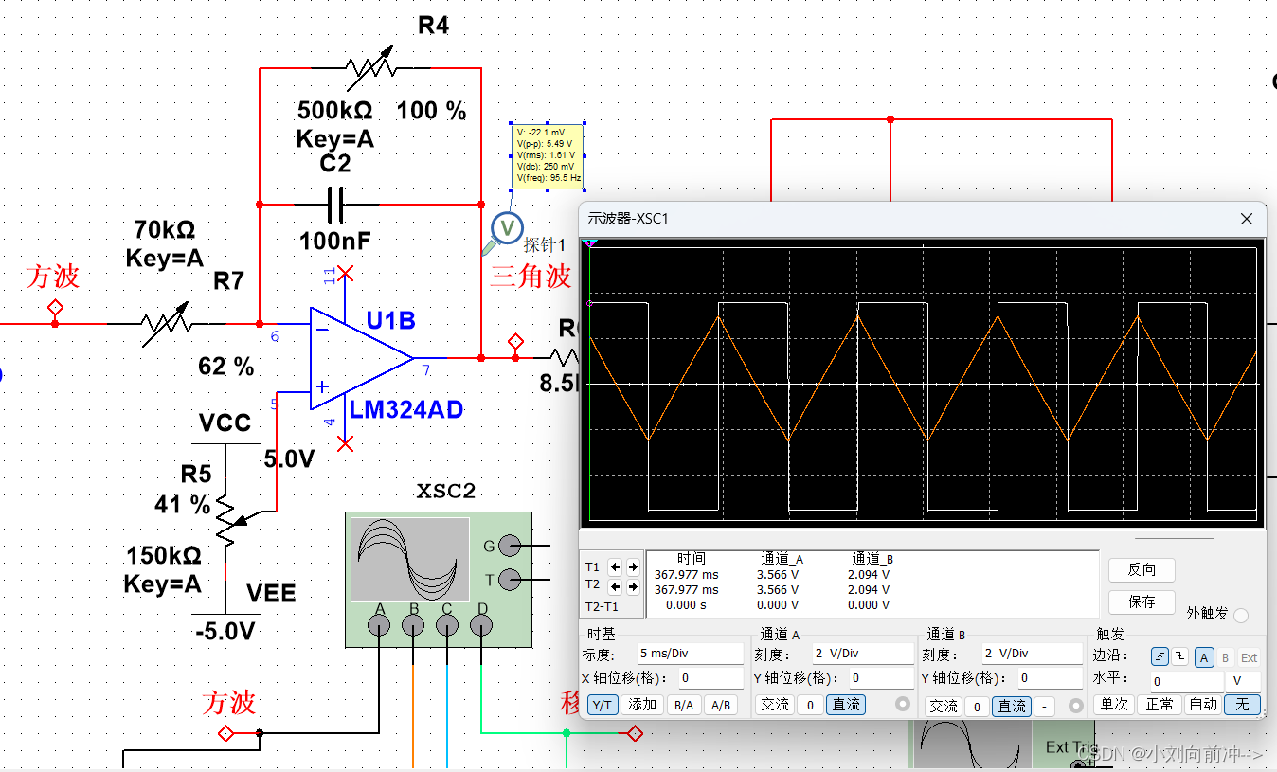Click the 41 % value of R5
Image resolution: width=1277 pixels, height=772 pixels.
pos(182,505)
